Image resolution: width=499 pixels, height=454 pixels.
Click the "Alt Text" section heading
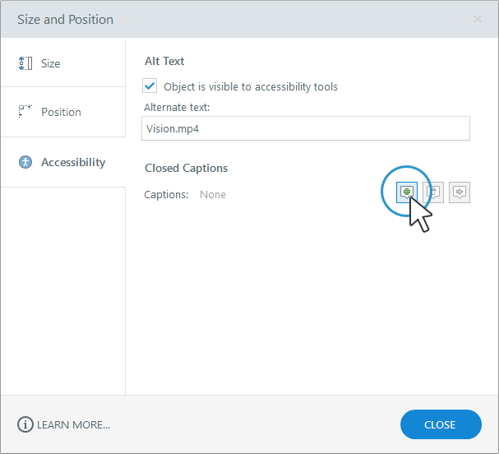click(x=164, y=61)
